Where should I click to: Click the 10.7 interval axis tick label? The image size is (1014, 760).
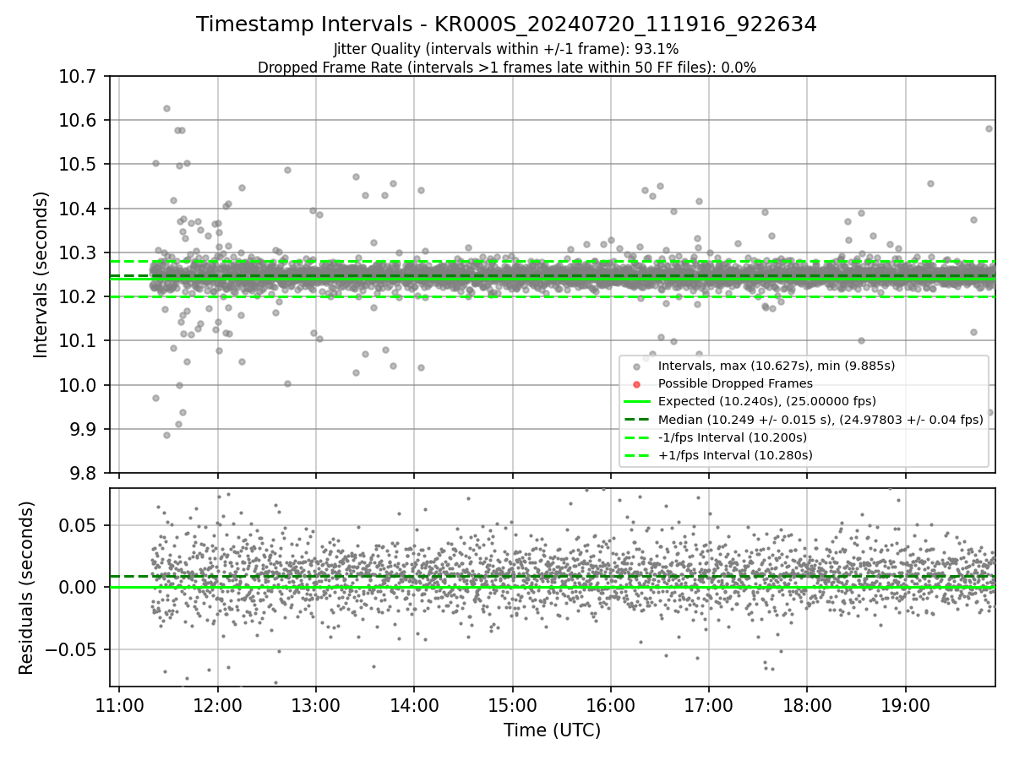click(x=77, y=77)
